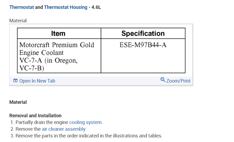234x142 pixels.
Task: Click the 4.6L text in title
Action: pos(96,7)
